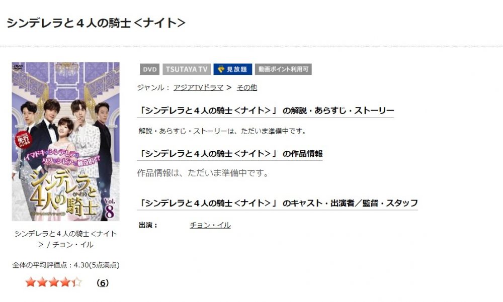
Task: Click the DVD cover thumbnail image
Action: click(66, 141)
